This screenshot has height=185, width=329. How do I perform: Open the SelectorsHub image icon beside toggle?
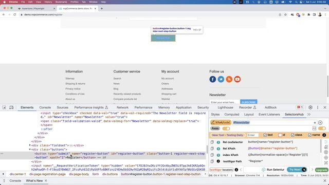[x=314, y=128]
